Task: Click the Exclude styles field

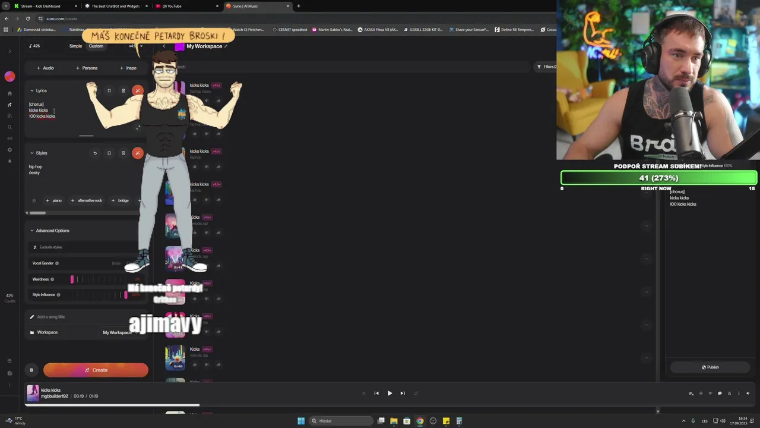Action: click(83, 247)
